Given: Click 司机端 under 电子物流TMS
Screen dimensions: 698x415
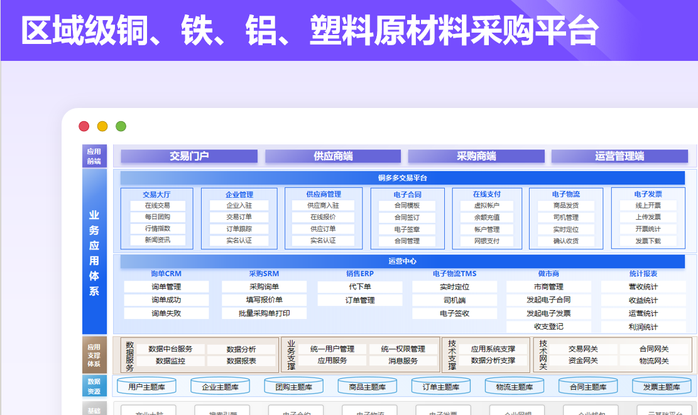Looking at the screenshot, I should (454, 300).
